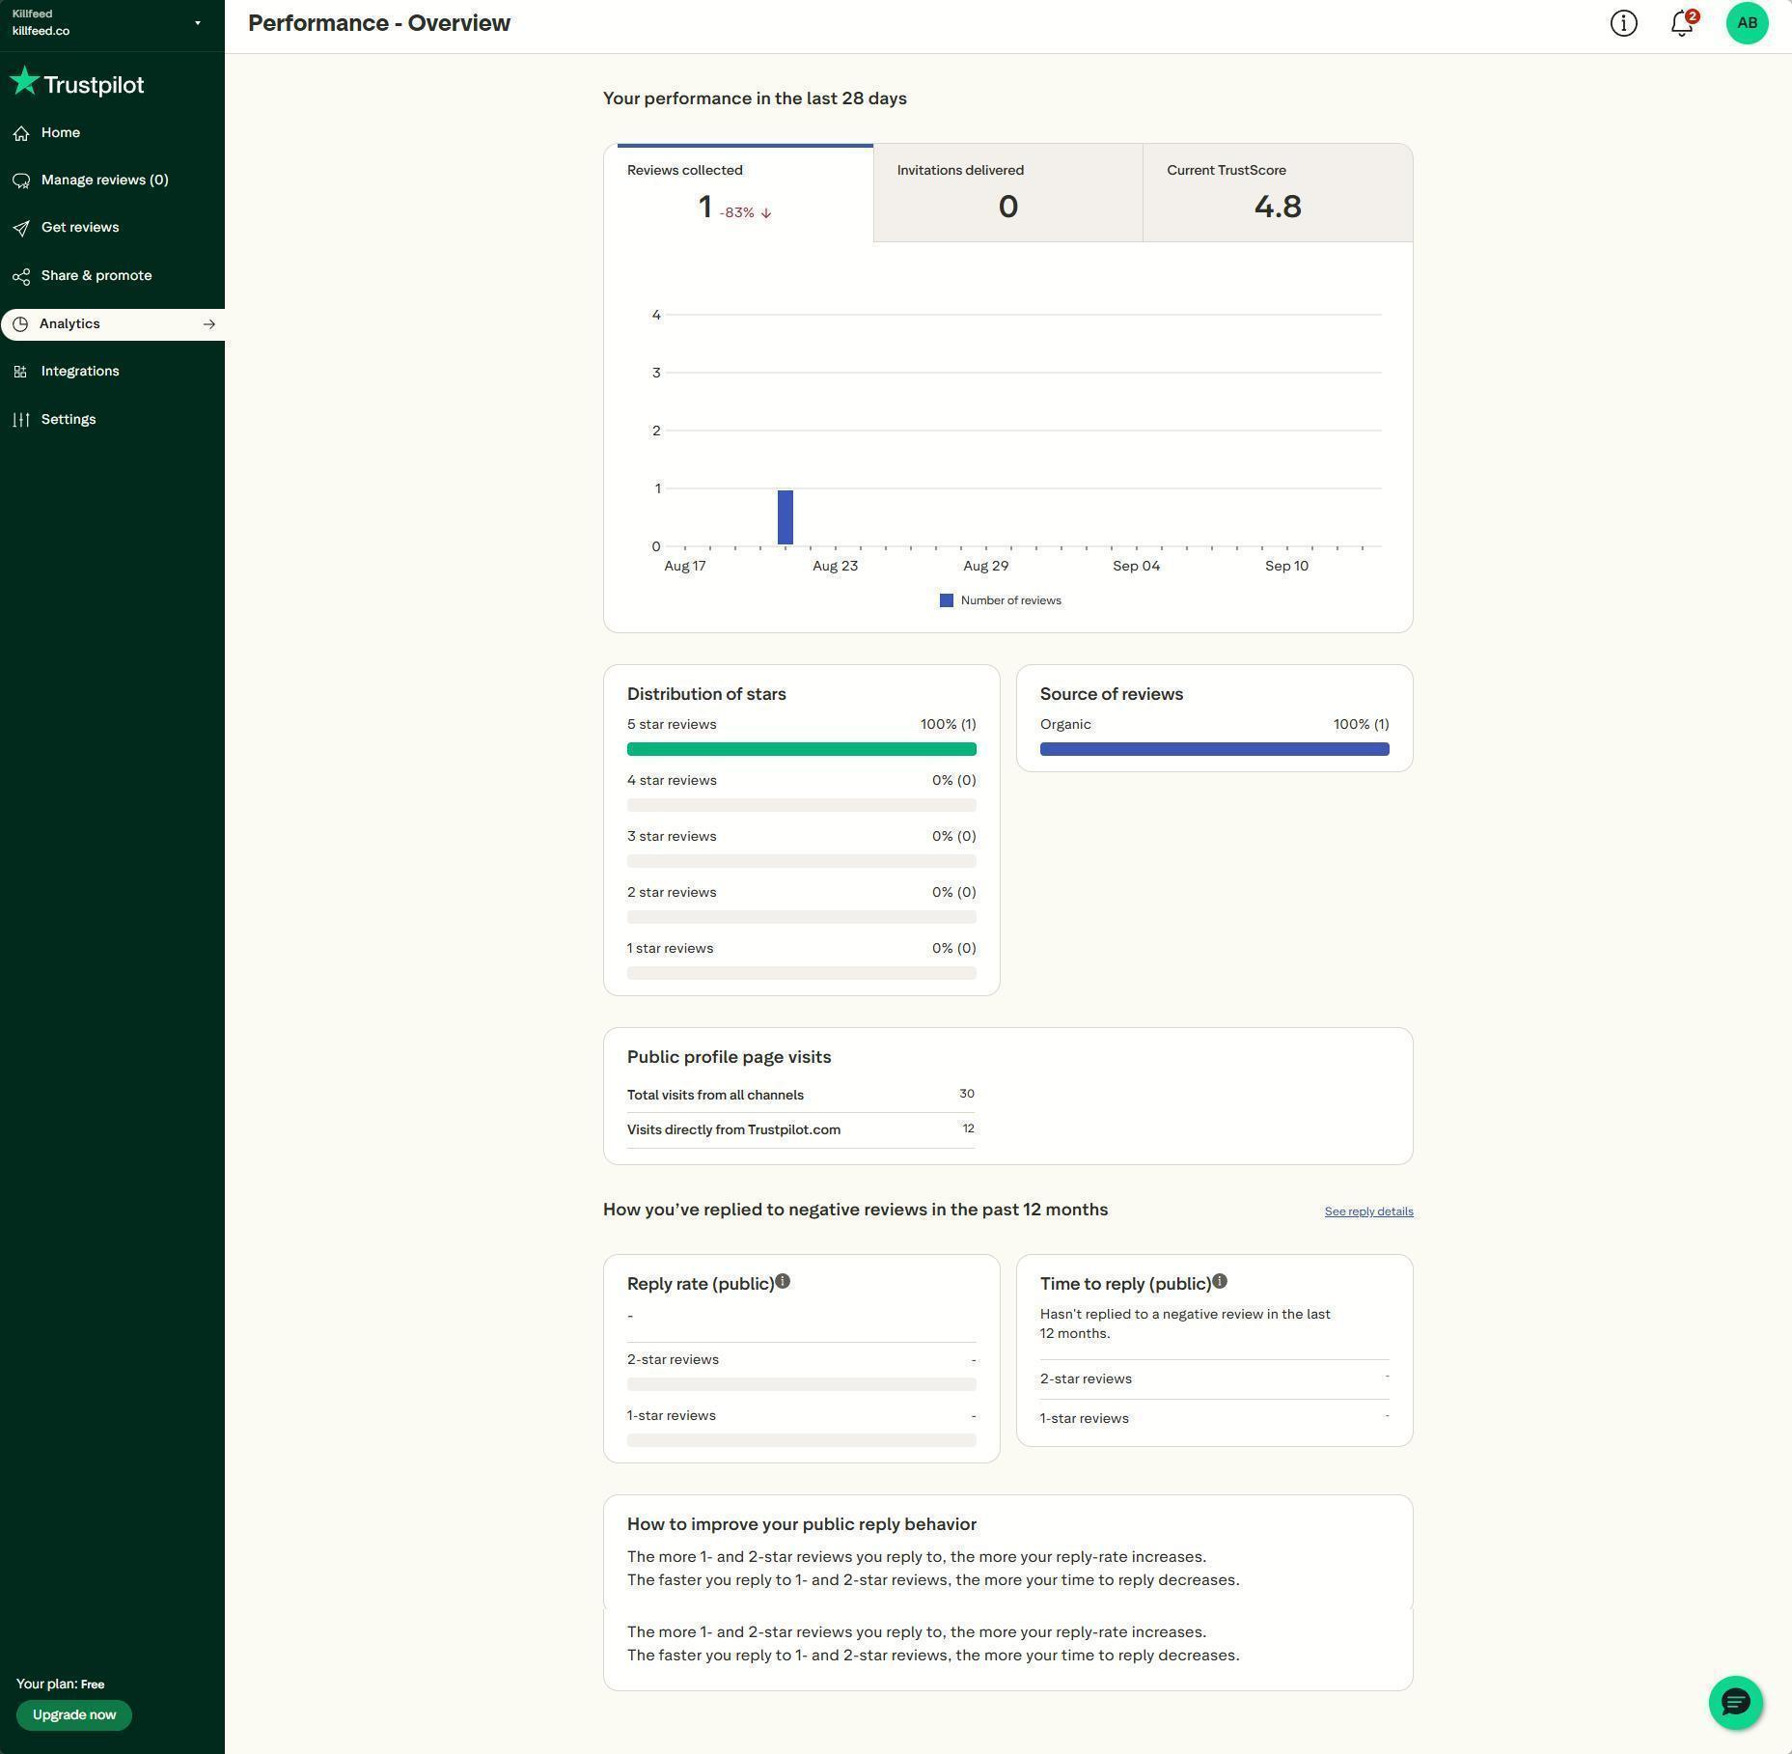The height and width of the screenshot is (1754, 1792).
Task: Click the 4 star reviews empty bar
Action: pyautogui.click(x=802, y=805)
